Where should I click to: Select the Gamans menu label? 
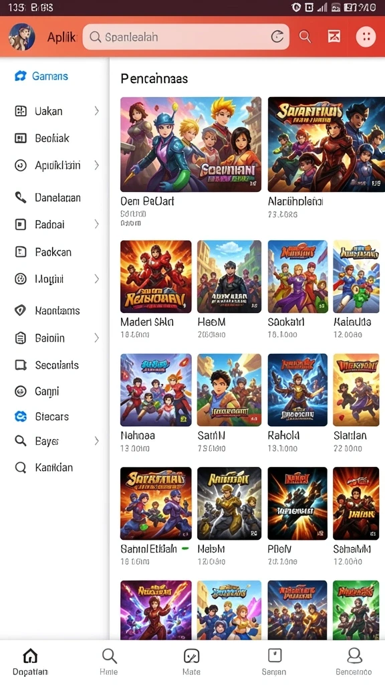click(50, 76)
